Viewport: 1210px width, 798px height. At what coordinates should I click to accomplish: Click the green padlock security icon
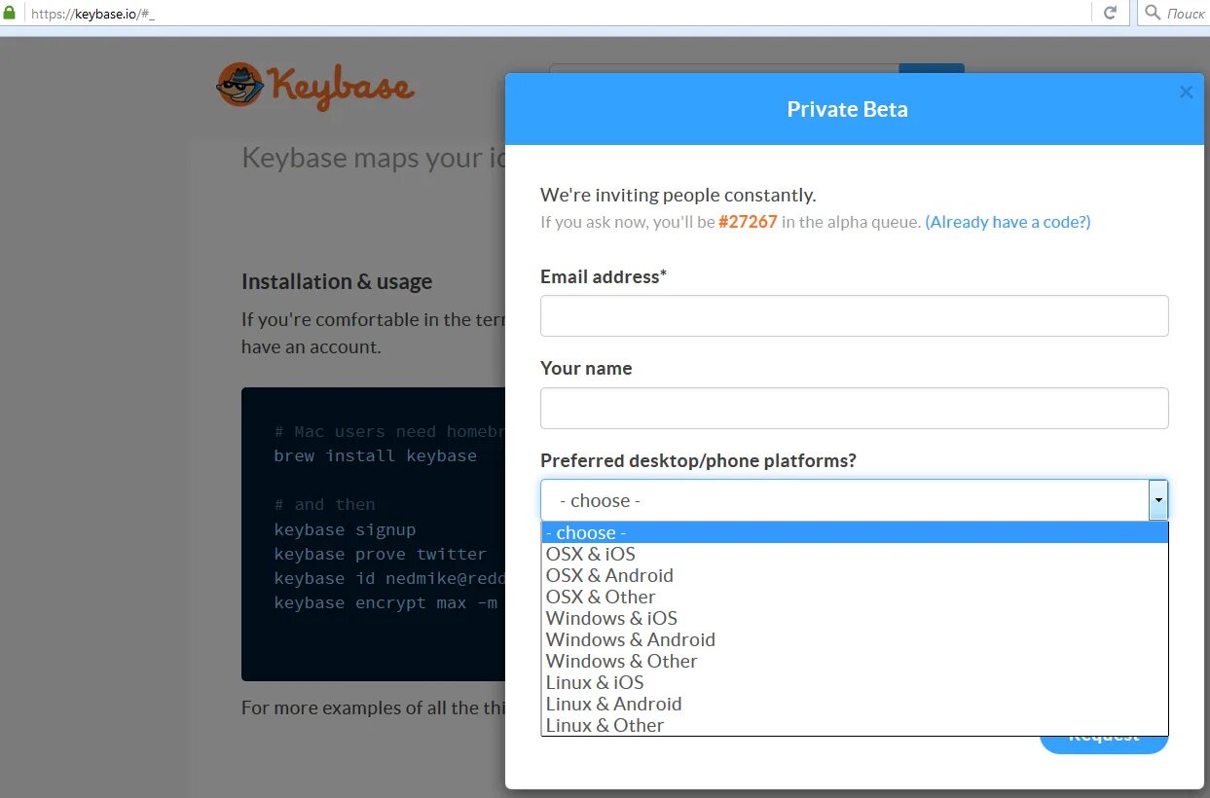[x=11, y=13]
